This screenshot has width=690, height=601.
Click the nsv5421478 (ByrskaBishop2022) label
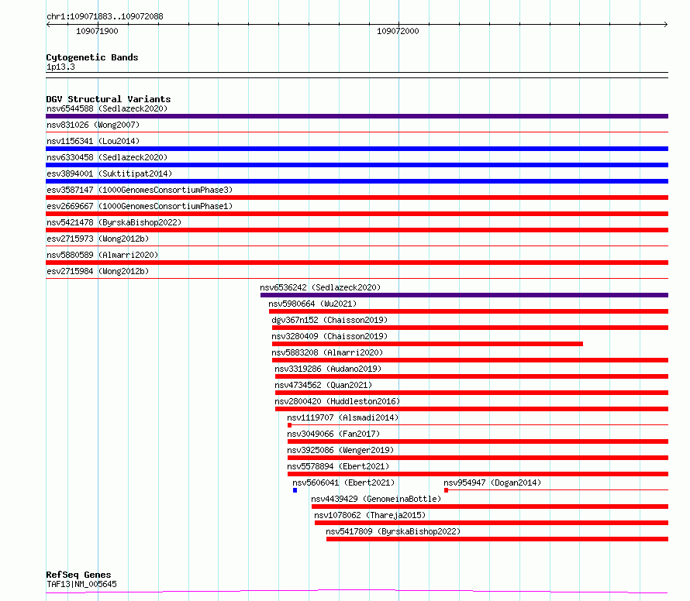[x=114, y=222]
